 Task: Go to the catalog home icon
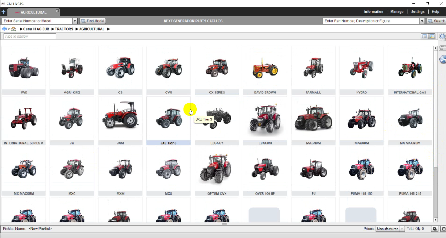pyautogui.click(x=14, y=29)
